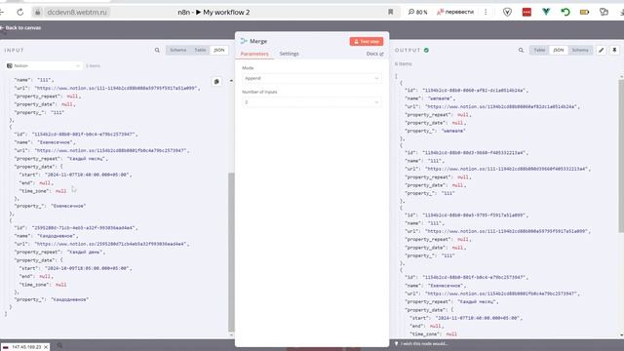624x351 pixels.
Task: Go back to canvas
Action: 20,28
